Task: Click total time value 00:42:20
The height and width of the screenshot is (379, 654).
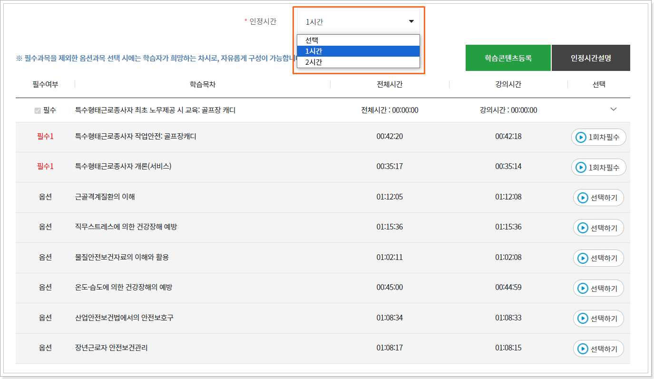Action: point(390,136)
